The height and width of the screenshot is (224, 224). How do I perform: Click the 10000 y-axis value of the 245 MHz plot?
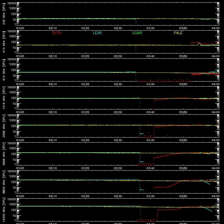tap(12, 3)
